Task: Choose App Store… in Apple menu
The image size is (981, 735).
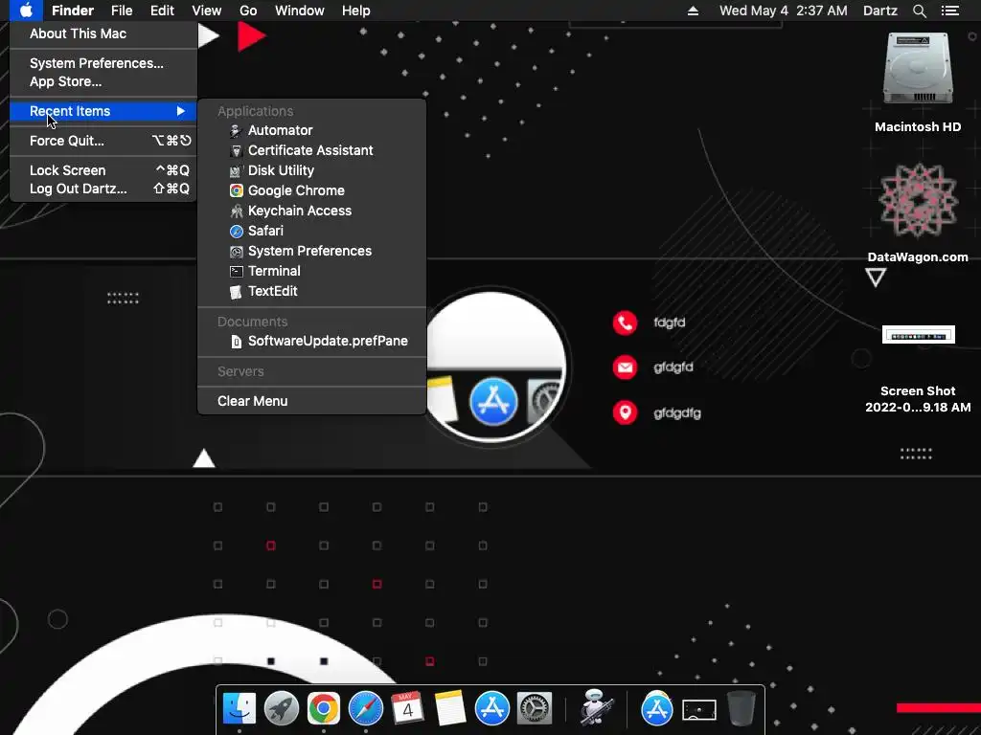Action: tap(103, 81)
